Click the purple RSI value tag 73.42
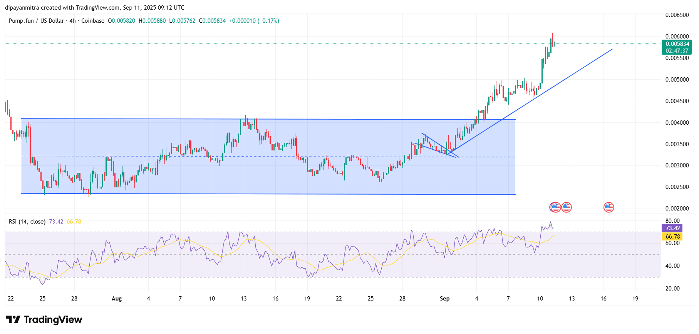 point(672,228)
